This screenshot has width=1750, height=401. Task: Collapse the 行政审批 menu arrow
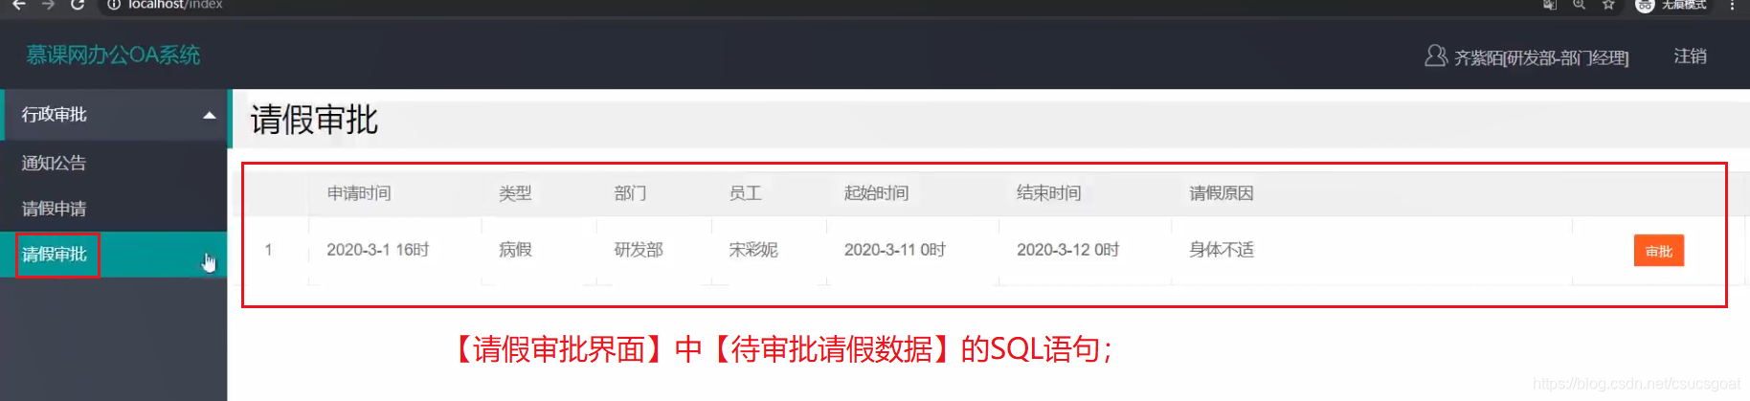pos(209,115)
